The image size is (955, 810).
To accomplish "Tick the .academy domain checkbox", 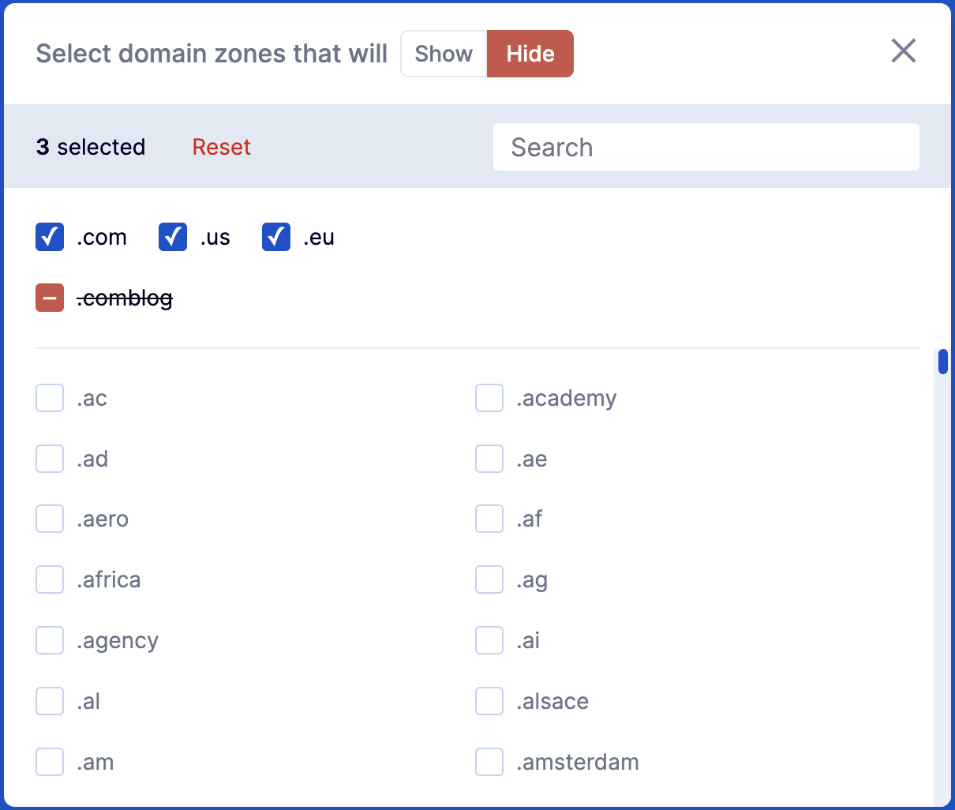I will click(x=489, y=398).
